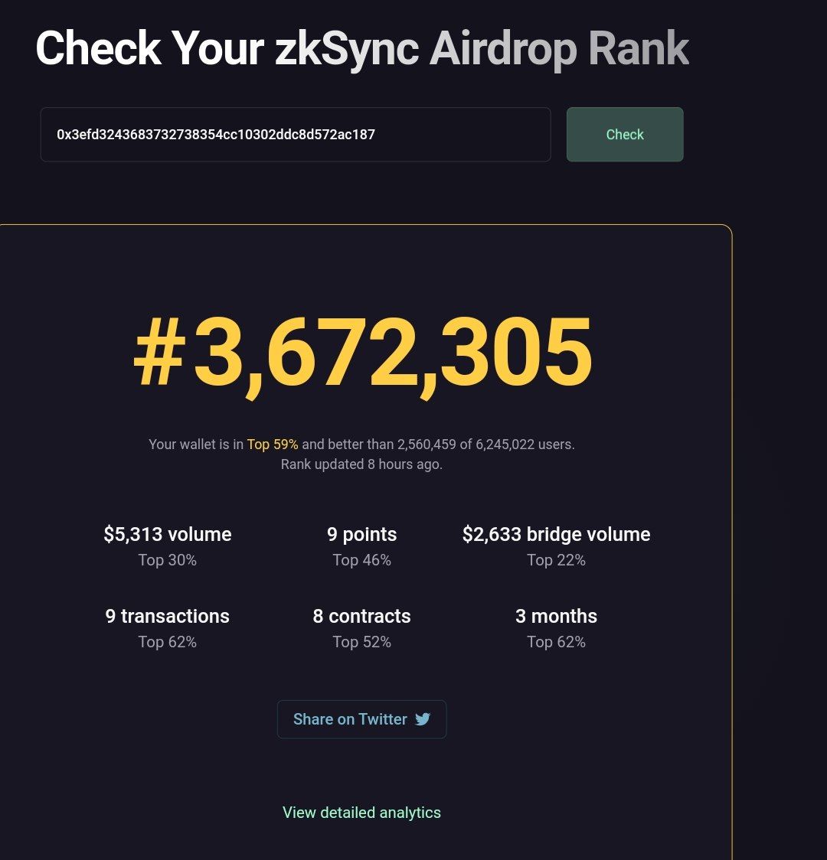
Task: Share rank via Share on Twitter button
Action: click(361, 719)
